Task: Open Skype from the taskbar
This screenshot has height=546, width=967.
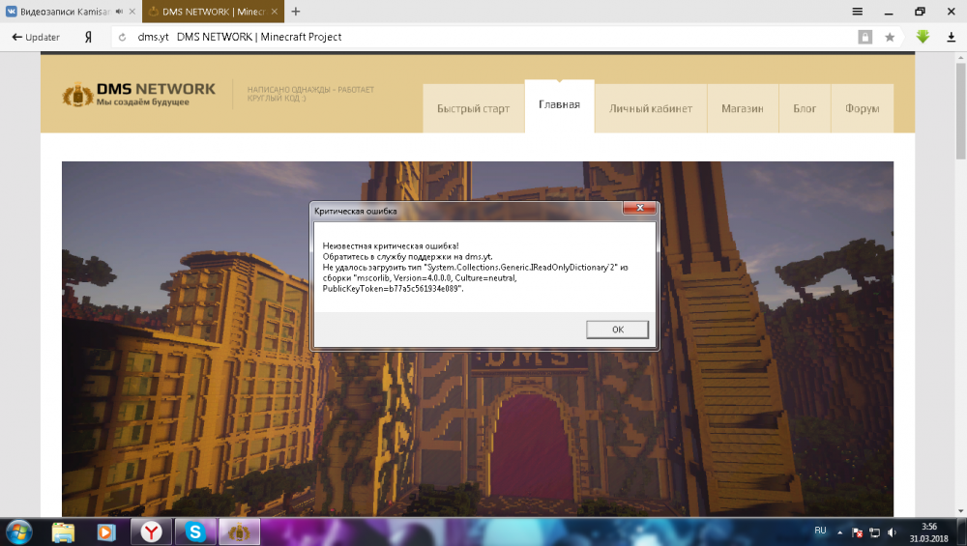Action: point(195,532)
